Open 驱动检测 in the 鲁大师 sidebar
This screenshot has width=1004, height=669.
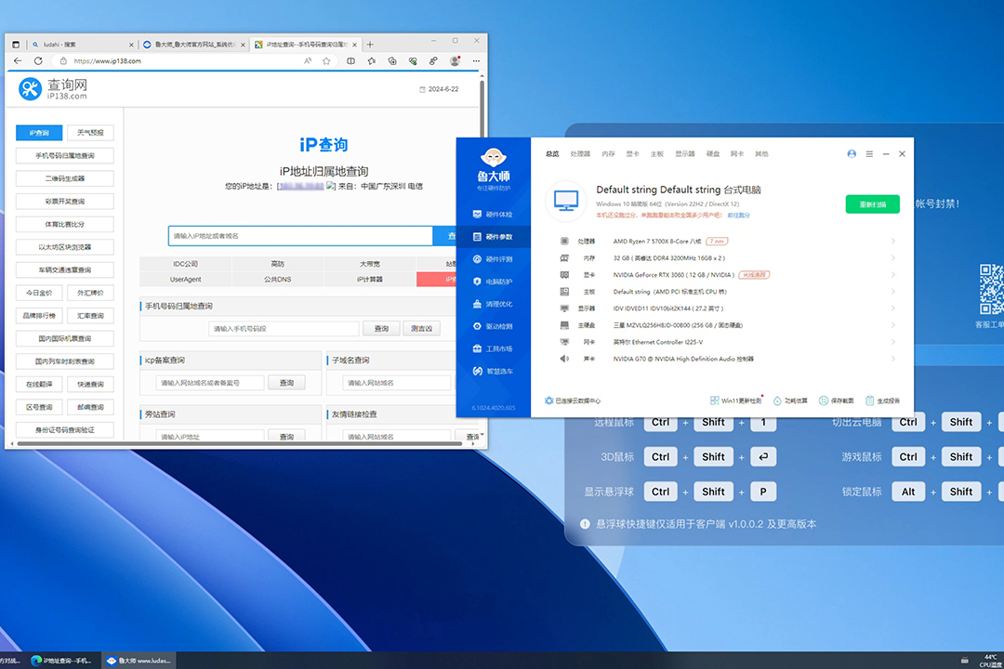pyautogui.click(x=493, y=326)
